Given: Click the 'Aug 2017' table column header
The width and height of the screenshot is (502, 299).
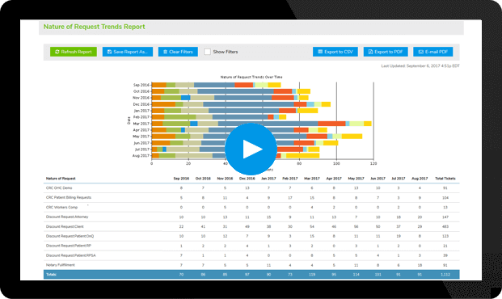Looking at the screenshot, I should click(x=420, y=179).
